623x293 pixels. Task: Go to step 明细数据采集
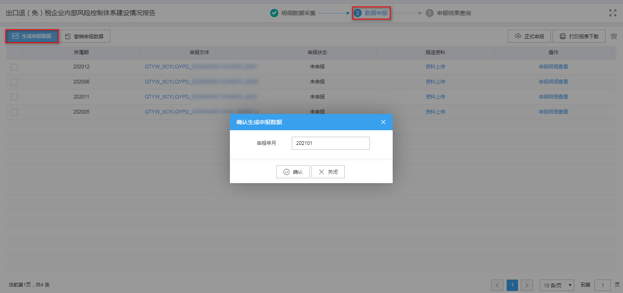point(293,13)
